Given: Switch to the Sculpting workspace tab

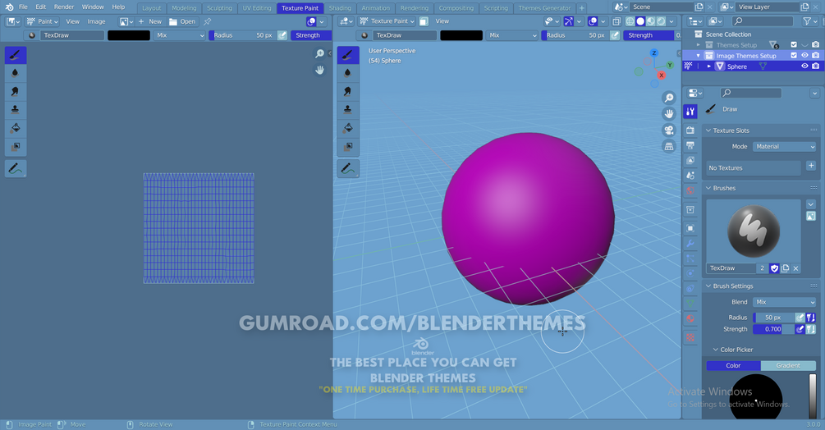Looking at the screenshot, I should tap(219, 8).
